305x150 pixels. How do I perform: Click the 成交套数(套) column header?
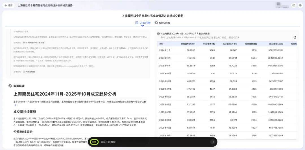(x=250, y=44)
